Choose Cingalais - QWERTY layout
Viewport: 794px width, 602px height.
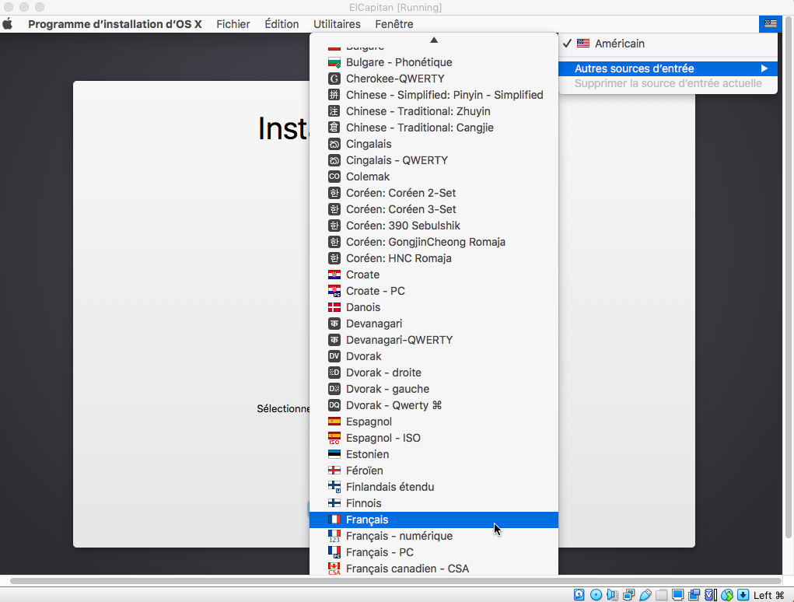tap(433, 160)
